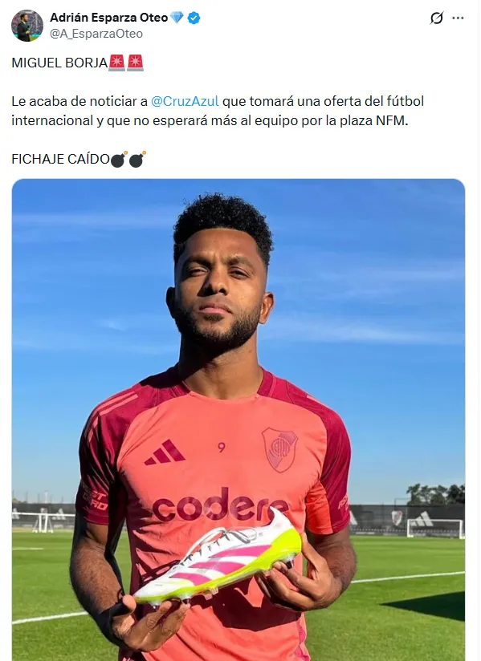Screen dimensions: 481x661
Task: Click the blue verified badge
Action: coord(194,18)
